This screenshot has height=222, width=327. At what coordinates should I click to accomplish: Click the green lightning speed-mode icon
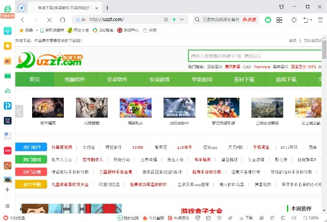[x=174, y=19]
